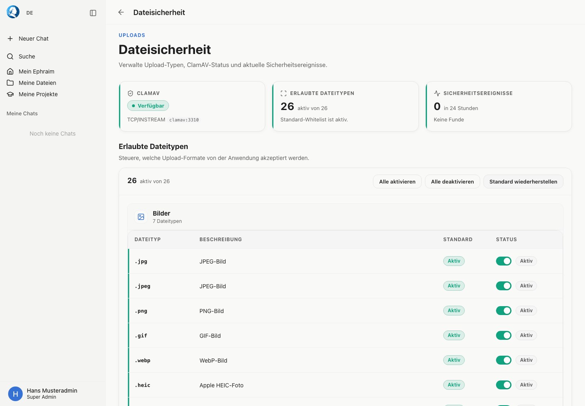This screenshot has height=406, width=585.
Task: Click the Ephraim logo avatar
Action: pyautogui.click(x=13, y=12)
